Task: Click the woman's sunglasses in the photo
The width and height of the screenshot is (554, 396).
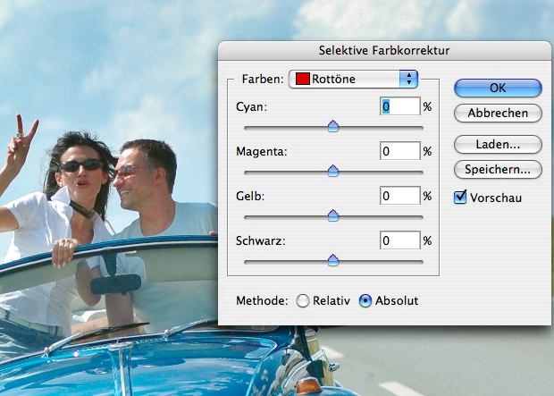Action: [81, 165]
